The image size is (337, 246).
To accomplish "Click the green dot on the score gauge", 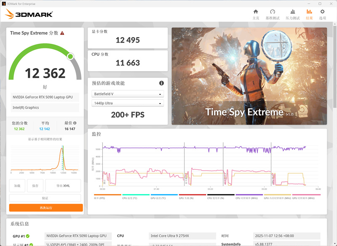I will pyautogui.click(x=70, y=56).
